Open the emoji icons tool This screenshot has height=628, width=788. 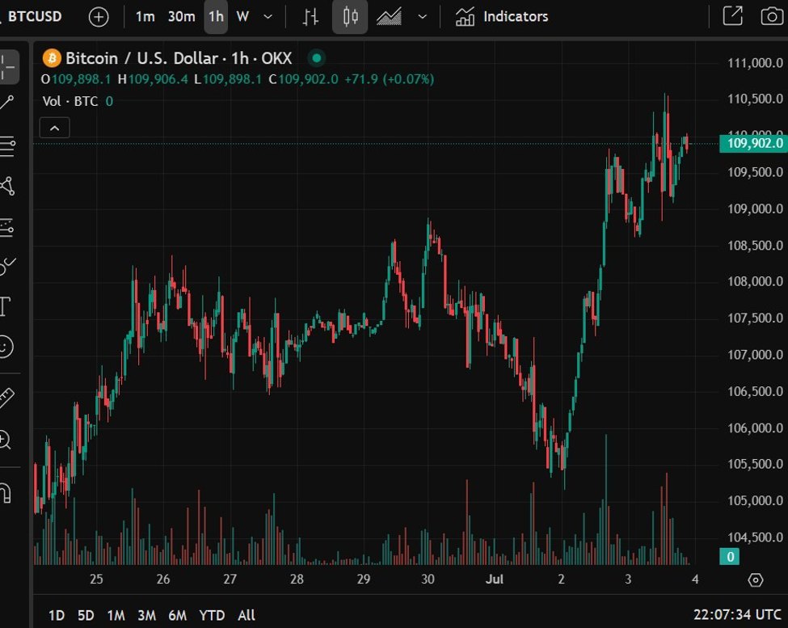pyautogui.click(x=6, y=347)
